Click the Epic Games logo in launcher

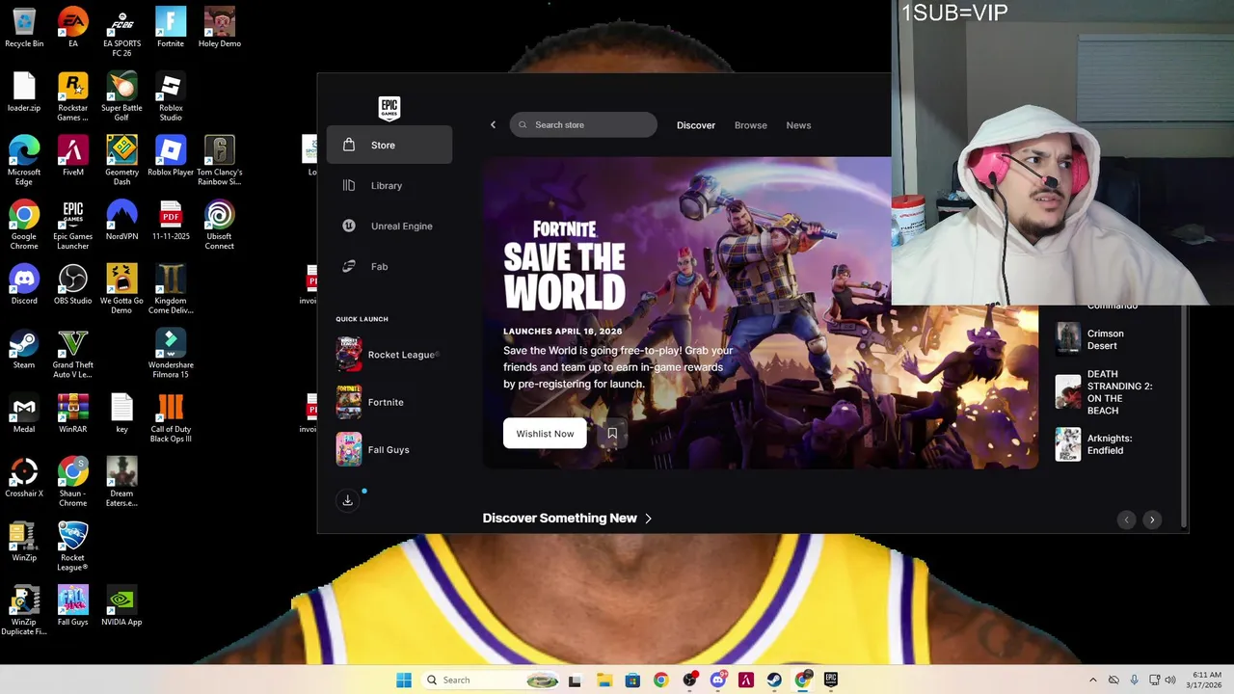(389, 107)
